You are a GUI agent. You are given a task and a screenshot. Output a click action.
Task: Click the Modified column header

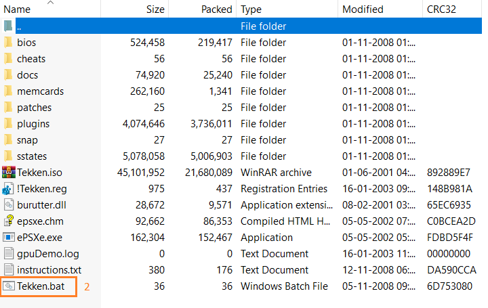tap(363, 9)
